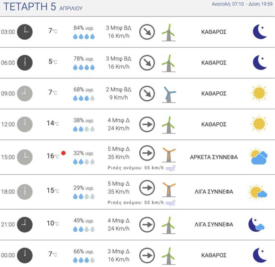The width and height of the screenshot is (275, 267).
Task: Click the blue wind turbine at 09:00
Action: [x=169, y=94]
